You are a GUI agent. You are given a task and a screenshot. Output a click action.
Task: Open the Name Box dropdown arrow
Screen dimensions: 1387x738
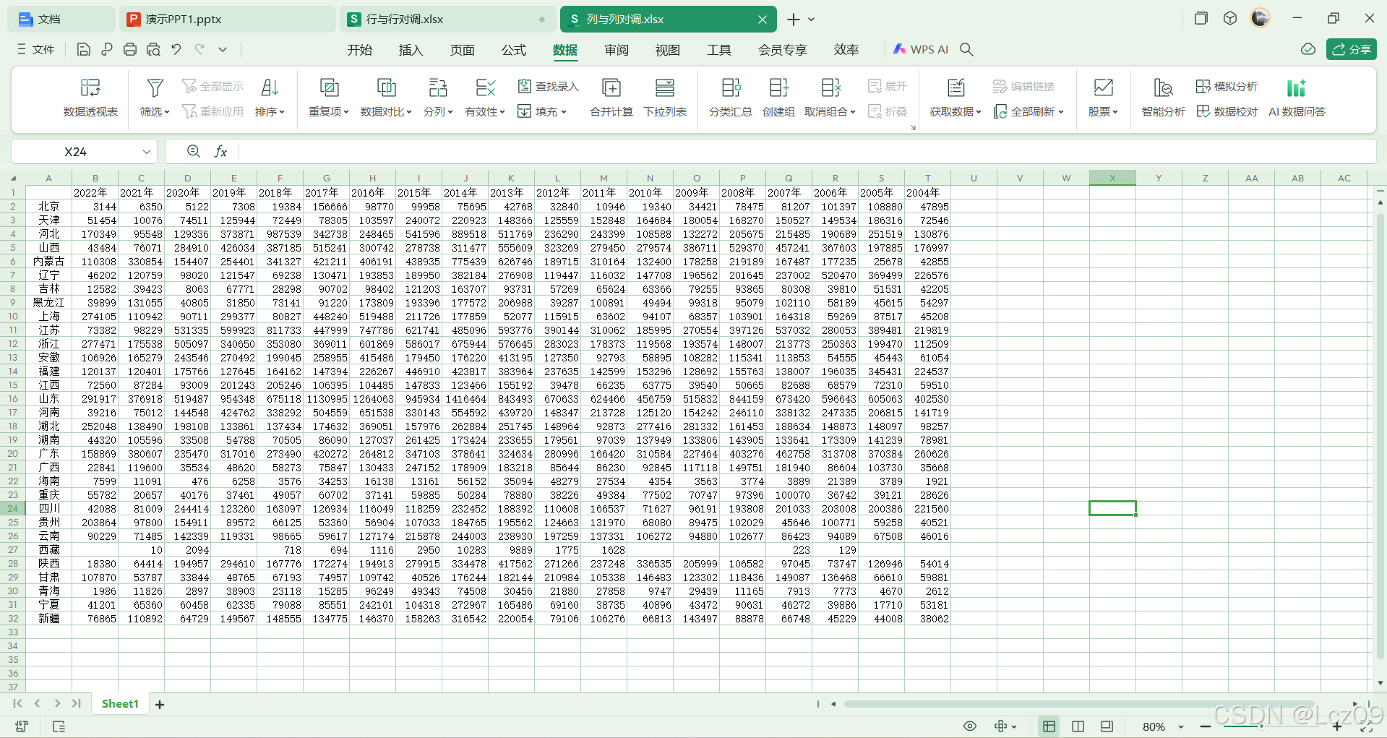147,152
